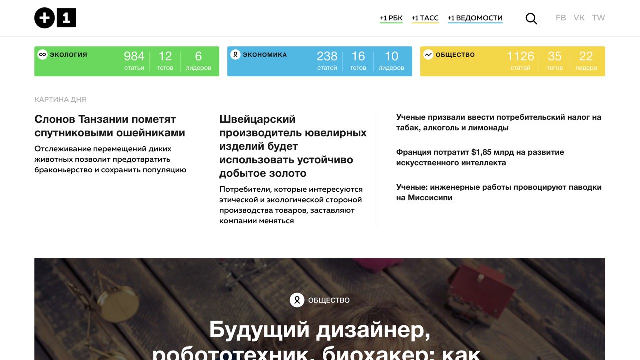Open headline about Mississippi floods
This screenshot has height=360, width=640.
click(499, 192)
